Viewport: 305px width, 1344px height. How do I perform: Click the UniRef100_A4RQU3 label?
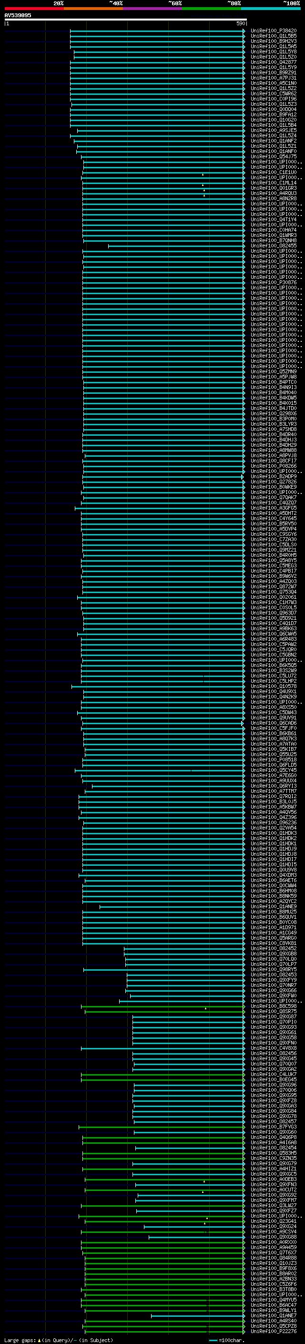[x=273, y=194]
